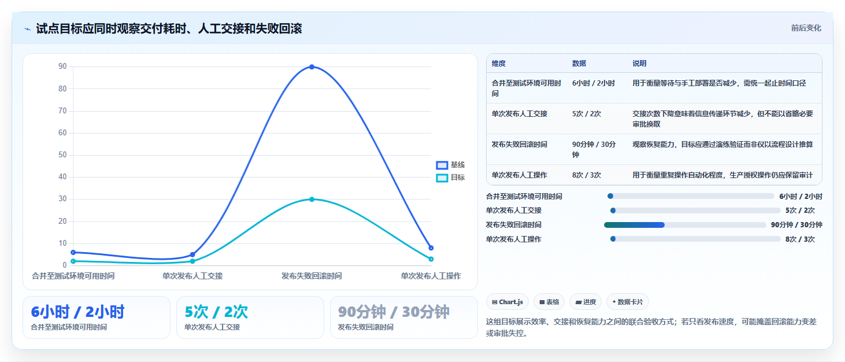Select the 数据卡片 chip label

(x=631, y=302)
